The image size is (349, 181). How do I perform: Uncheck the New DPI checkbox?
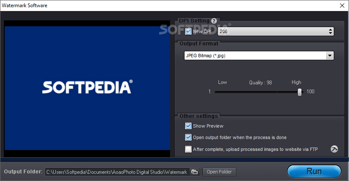pos(188,31)
